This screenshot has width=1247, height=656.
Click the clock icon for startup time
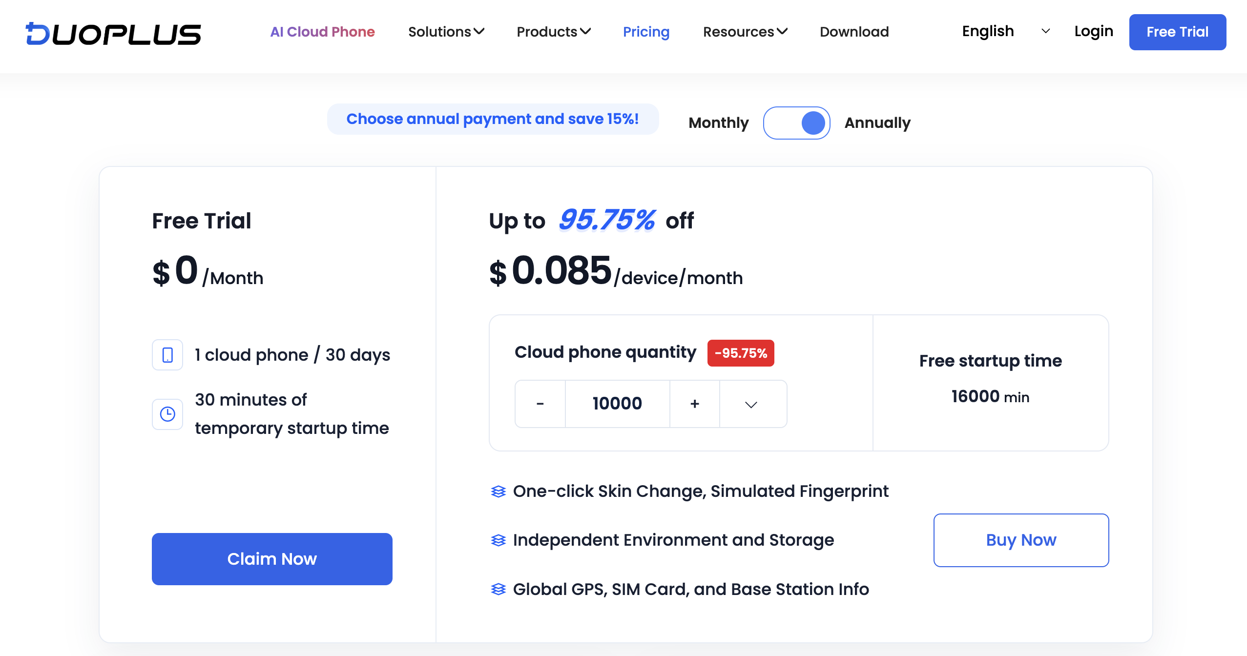click(x=167, y=414)
